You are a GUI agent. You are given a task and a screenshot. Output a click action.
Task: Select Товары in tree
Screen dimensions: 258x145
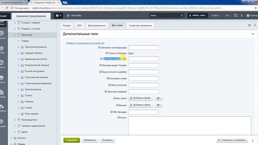[x=25, y=41]
